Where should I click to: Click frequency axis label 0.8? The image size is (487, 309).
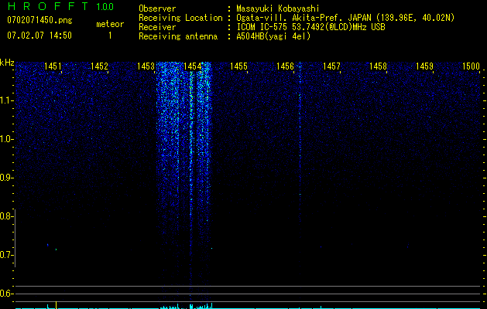tap(6, 216)
